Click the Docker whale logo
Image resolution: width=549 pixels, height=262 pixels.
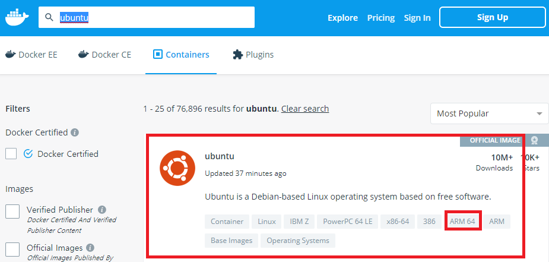coord(17,17)
